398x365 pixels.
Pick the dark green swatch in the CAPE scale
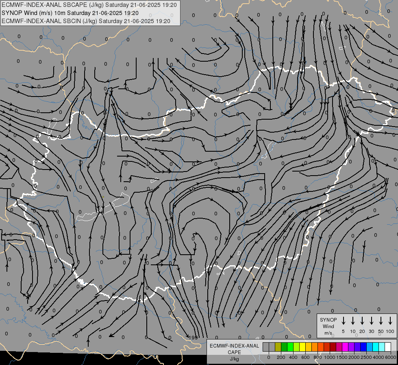pyautogui.click(x=284, y=347)
